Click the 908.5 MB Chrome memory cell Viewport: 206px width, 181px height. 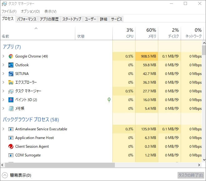click(x=147, y=56)
